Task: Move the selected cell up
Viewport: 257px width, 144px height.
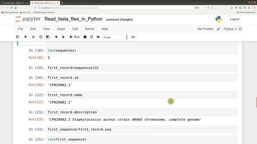Action: (56, 37)
